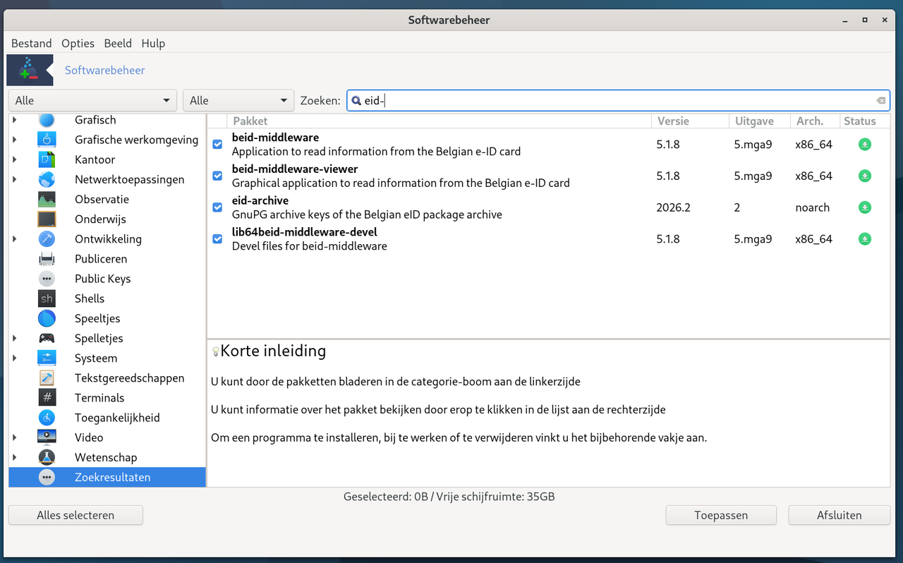This screenshot has width=903, height=563.
Task: Select the Public Keys tree row
Action: click(107, 279)
